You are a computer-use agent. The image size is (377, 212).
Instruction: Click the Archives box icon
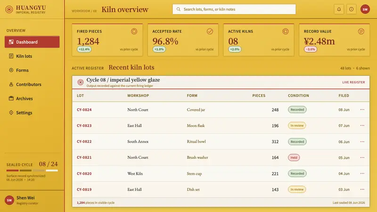pos(11,98)
